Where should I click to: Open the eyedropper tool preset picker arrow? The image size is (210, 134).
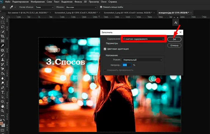coord(15,7)
